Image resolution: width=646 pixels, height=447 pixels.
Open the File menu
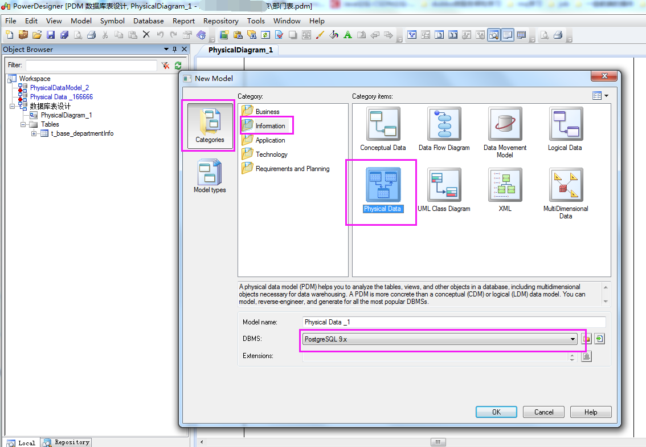pos(11,21)
